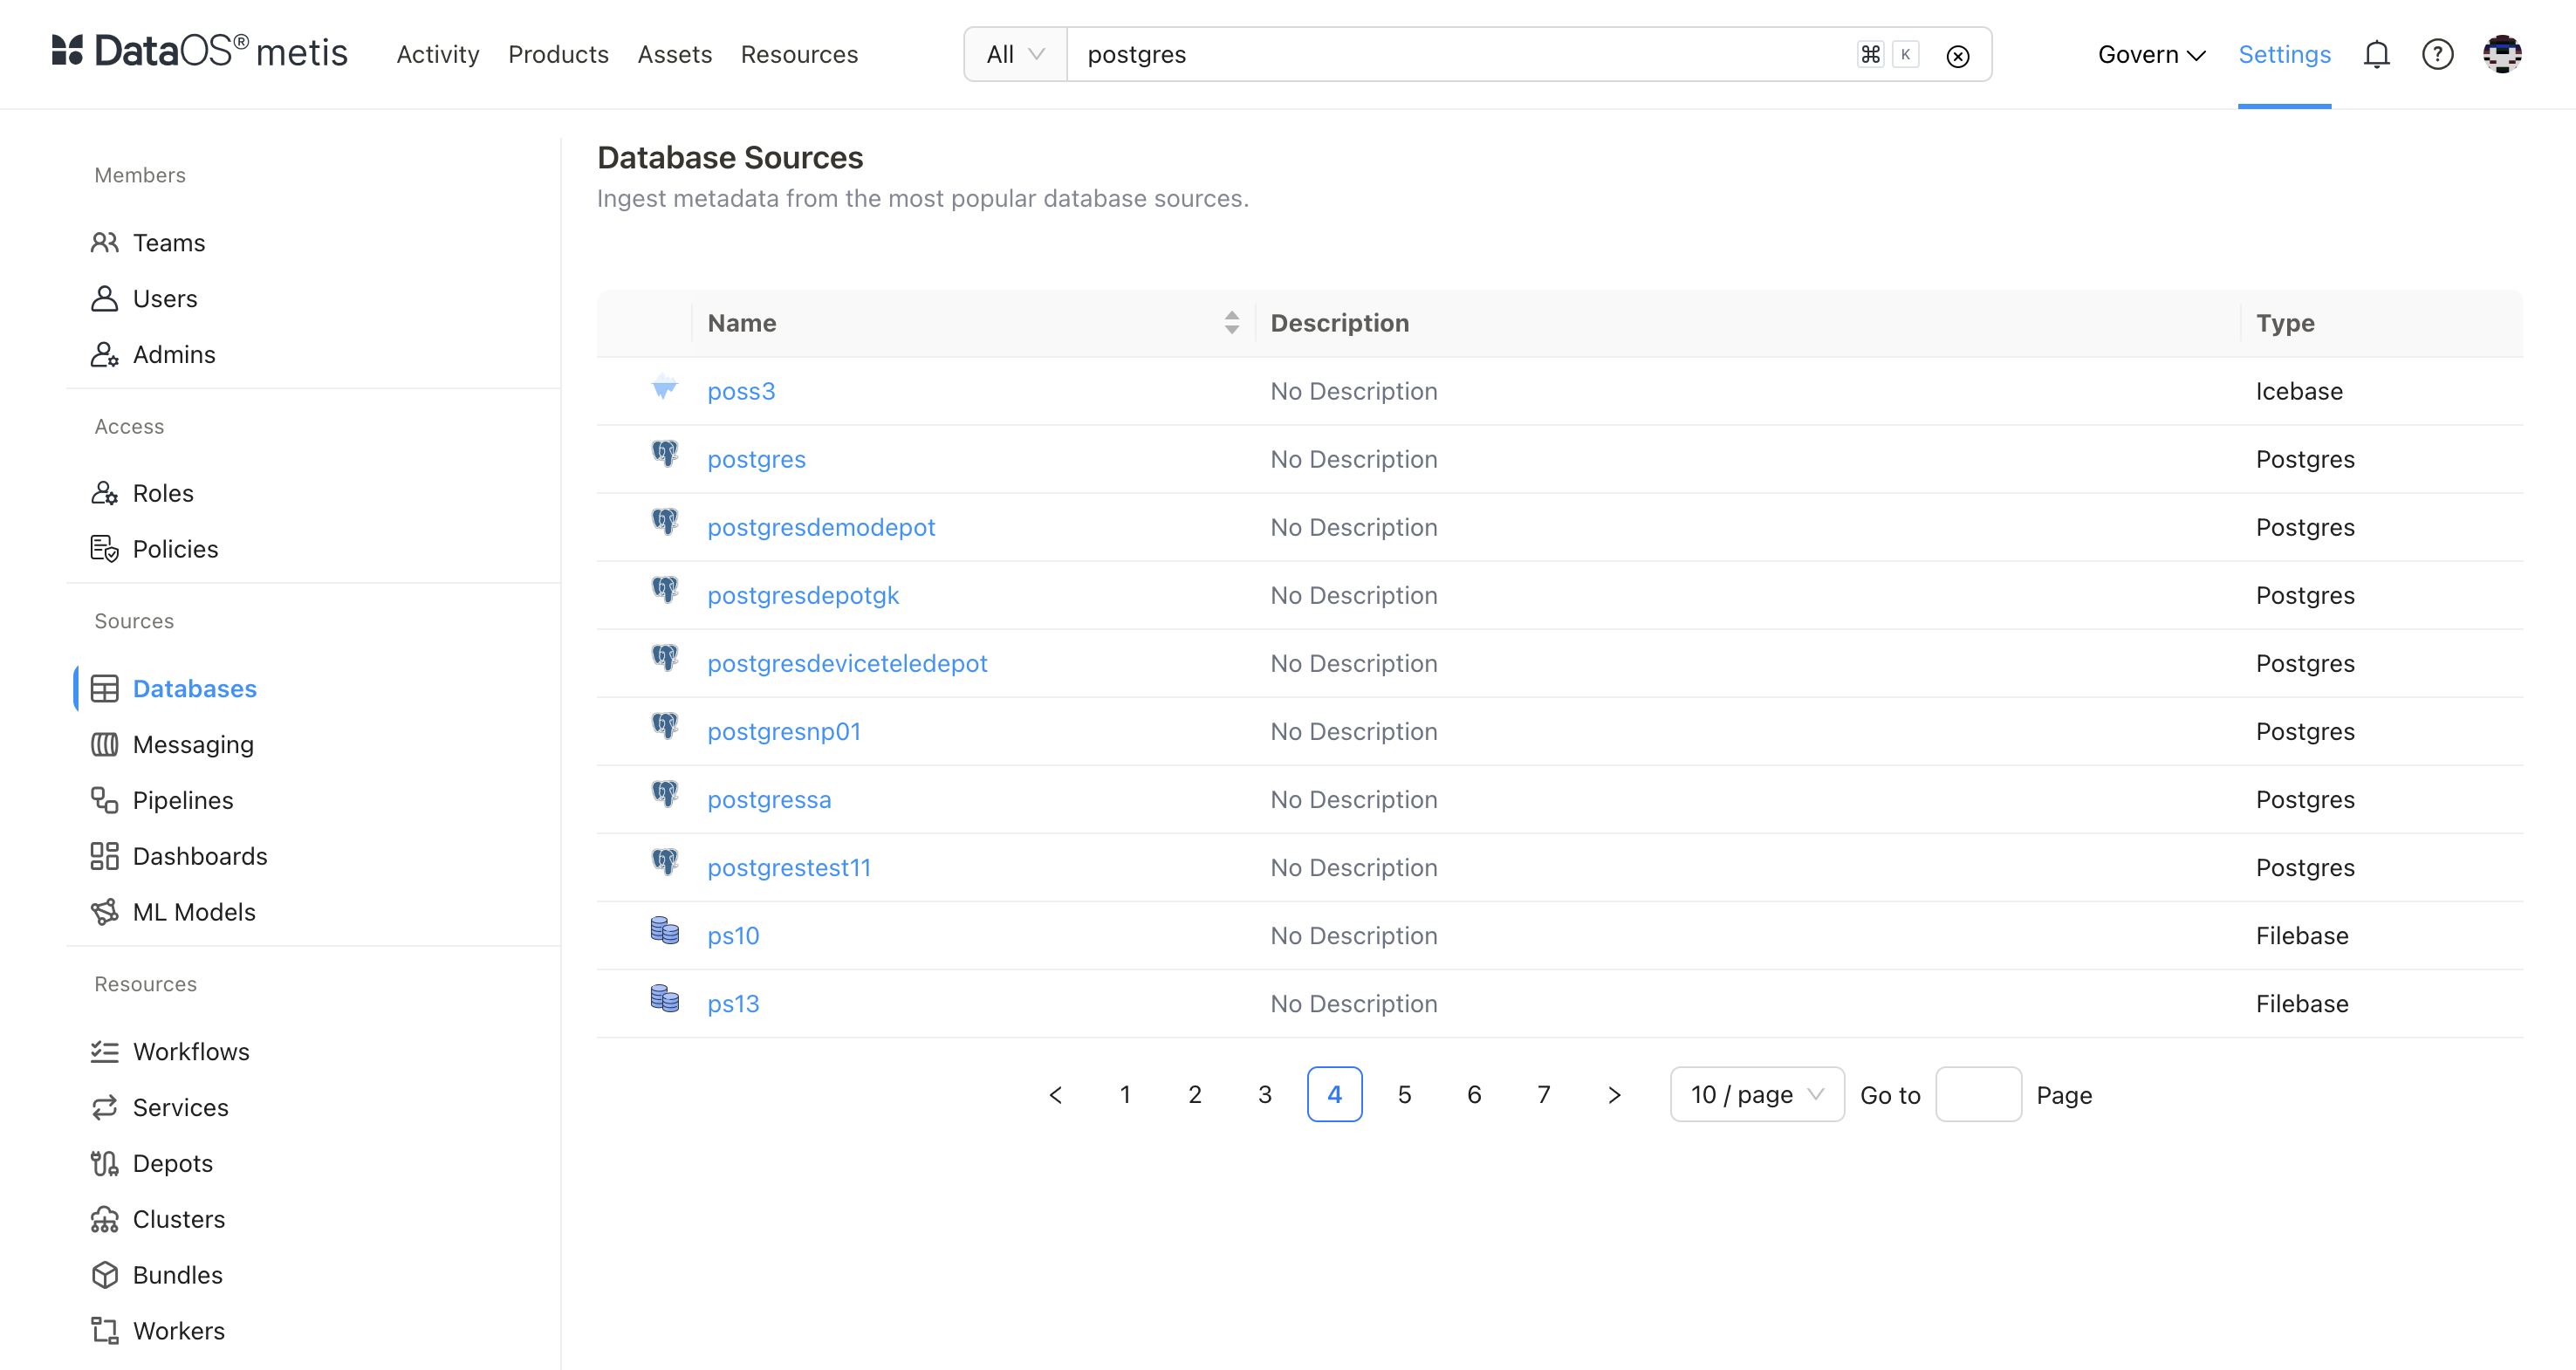Open the user profile avatar

pos(2501,54)
